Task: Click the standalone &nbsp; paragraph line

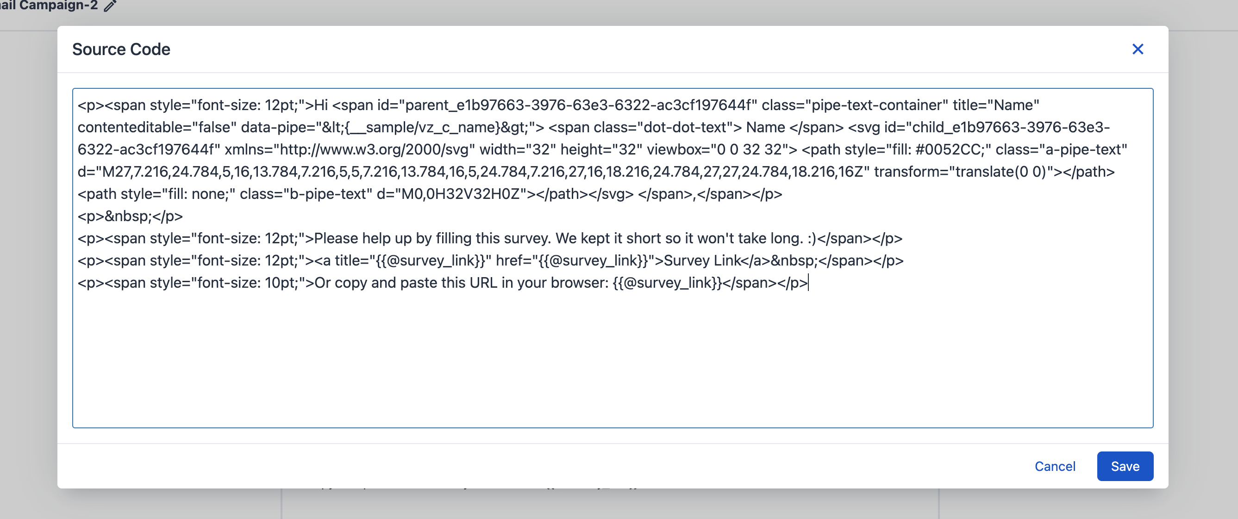Action: 130,216
